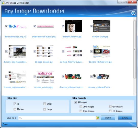
Task: Click the app icon in title bar
Action: [x=3, y=3]
